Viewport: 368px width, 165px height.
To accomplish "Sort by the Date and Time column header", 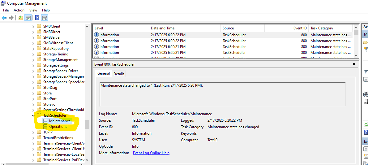I will coord(185,28).
